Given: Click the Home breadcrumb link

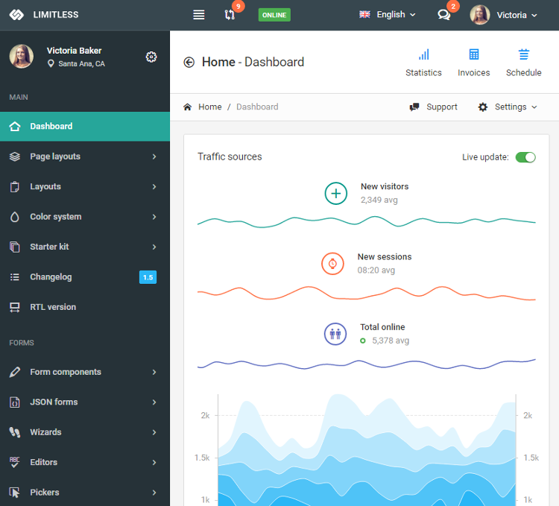Looking at the screenshot, I should pos(210,107).
